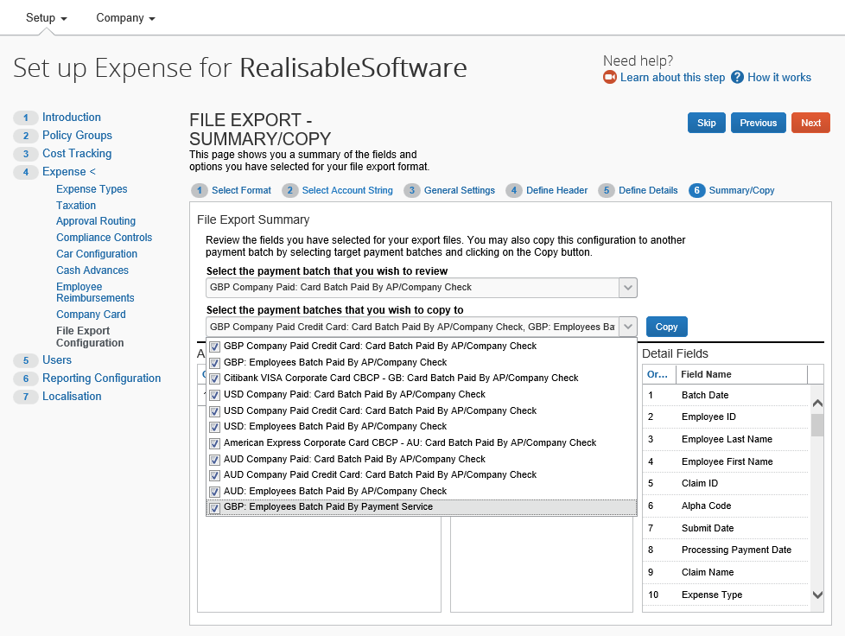Open the Company menu

(125, 18)
